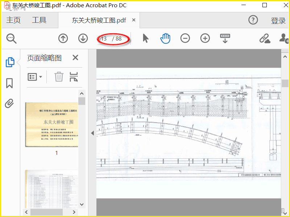The width and height of the screenshot is (290, 217).
Task: Click the thumbnail page label 1
Action: click(57, 153)
